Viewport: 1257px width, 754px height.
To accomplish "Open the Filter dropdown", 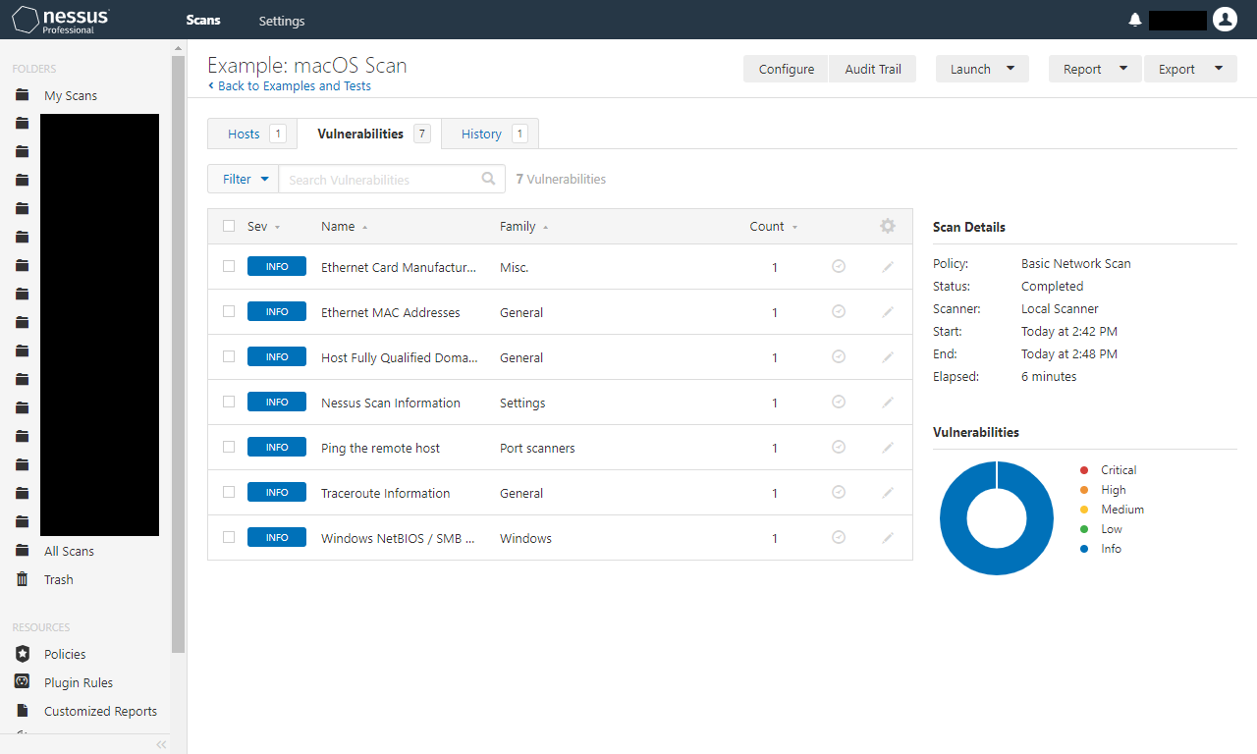I will (244, 179).
